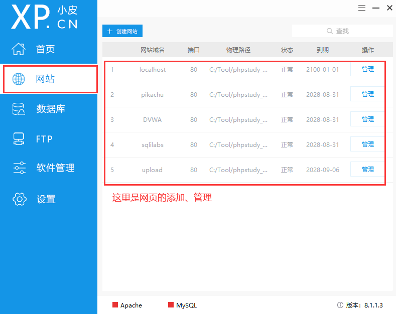Open 管理 dropdown for pikachu site
The width and height of the screenshot is (396, 314).
tap(367, 94)
